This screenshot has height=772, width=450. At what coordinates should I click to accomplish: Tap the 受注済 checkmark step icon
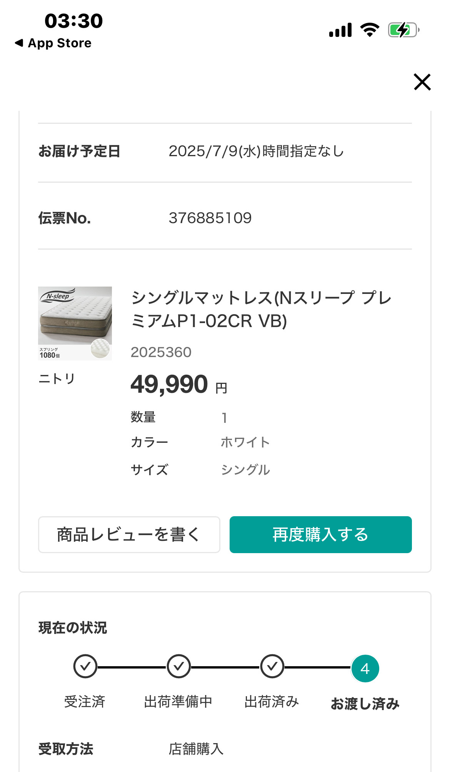click(85, 666)
